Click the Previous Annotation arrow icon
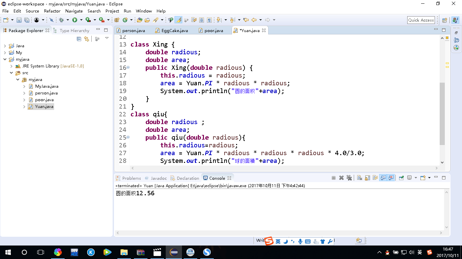 (x=232, y=20)
